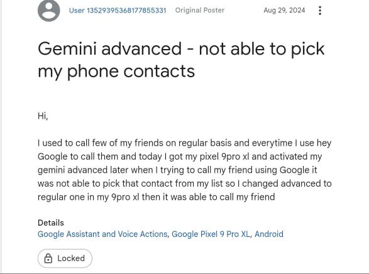
Task: Click the Aug 29, 2024 post date
Action: tap(284, 10)
